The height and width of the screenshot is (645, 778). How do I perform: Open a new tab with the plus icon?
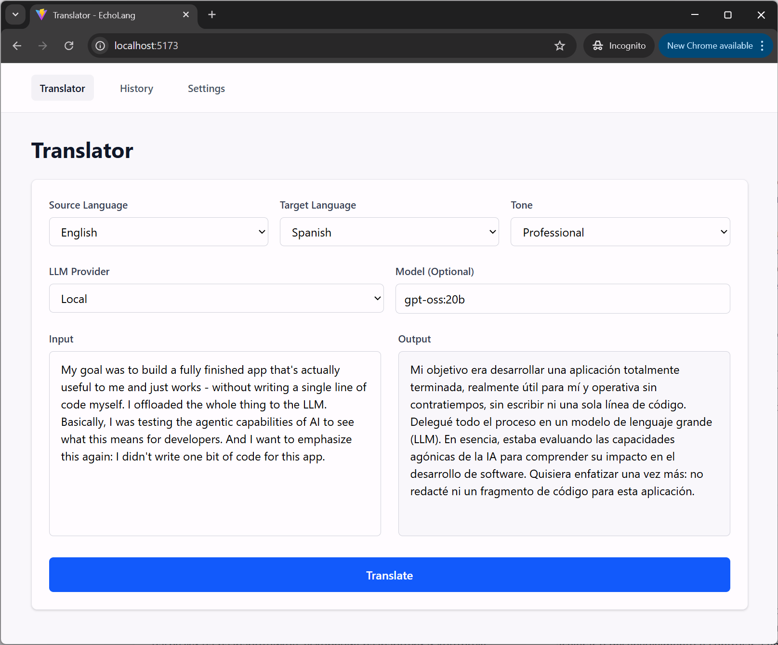pyautogui.click(x=212, y=15)
